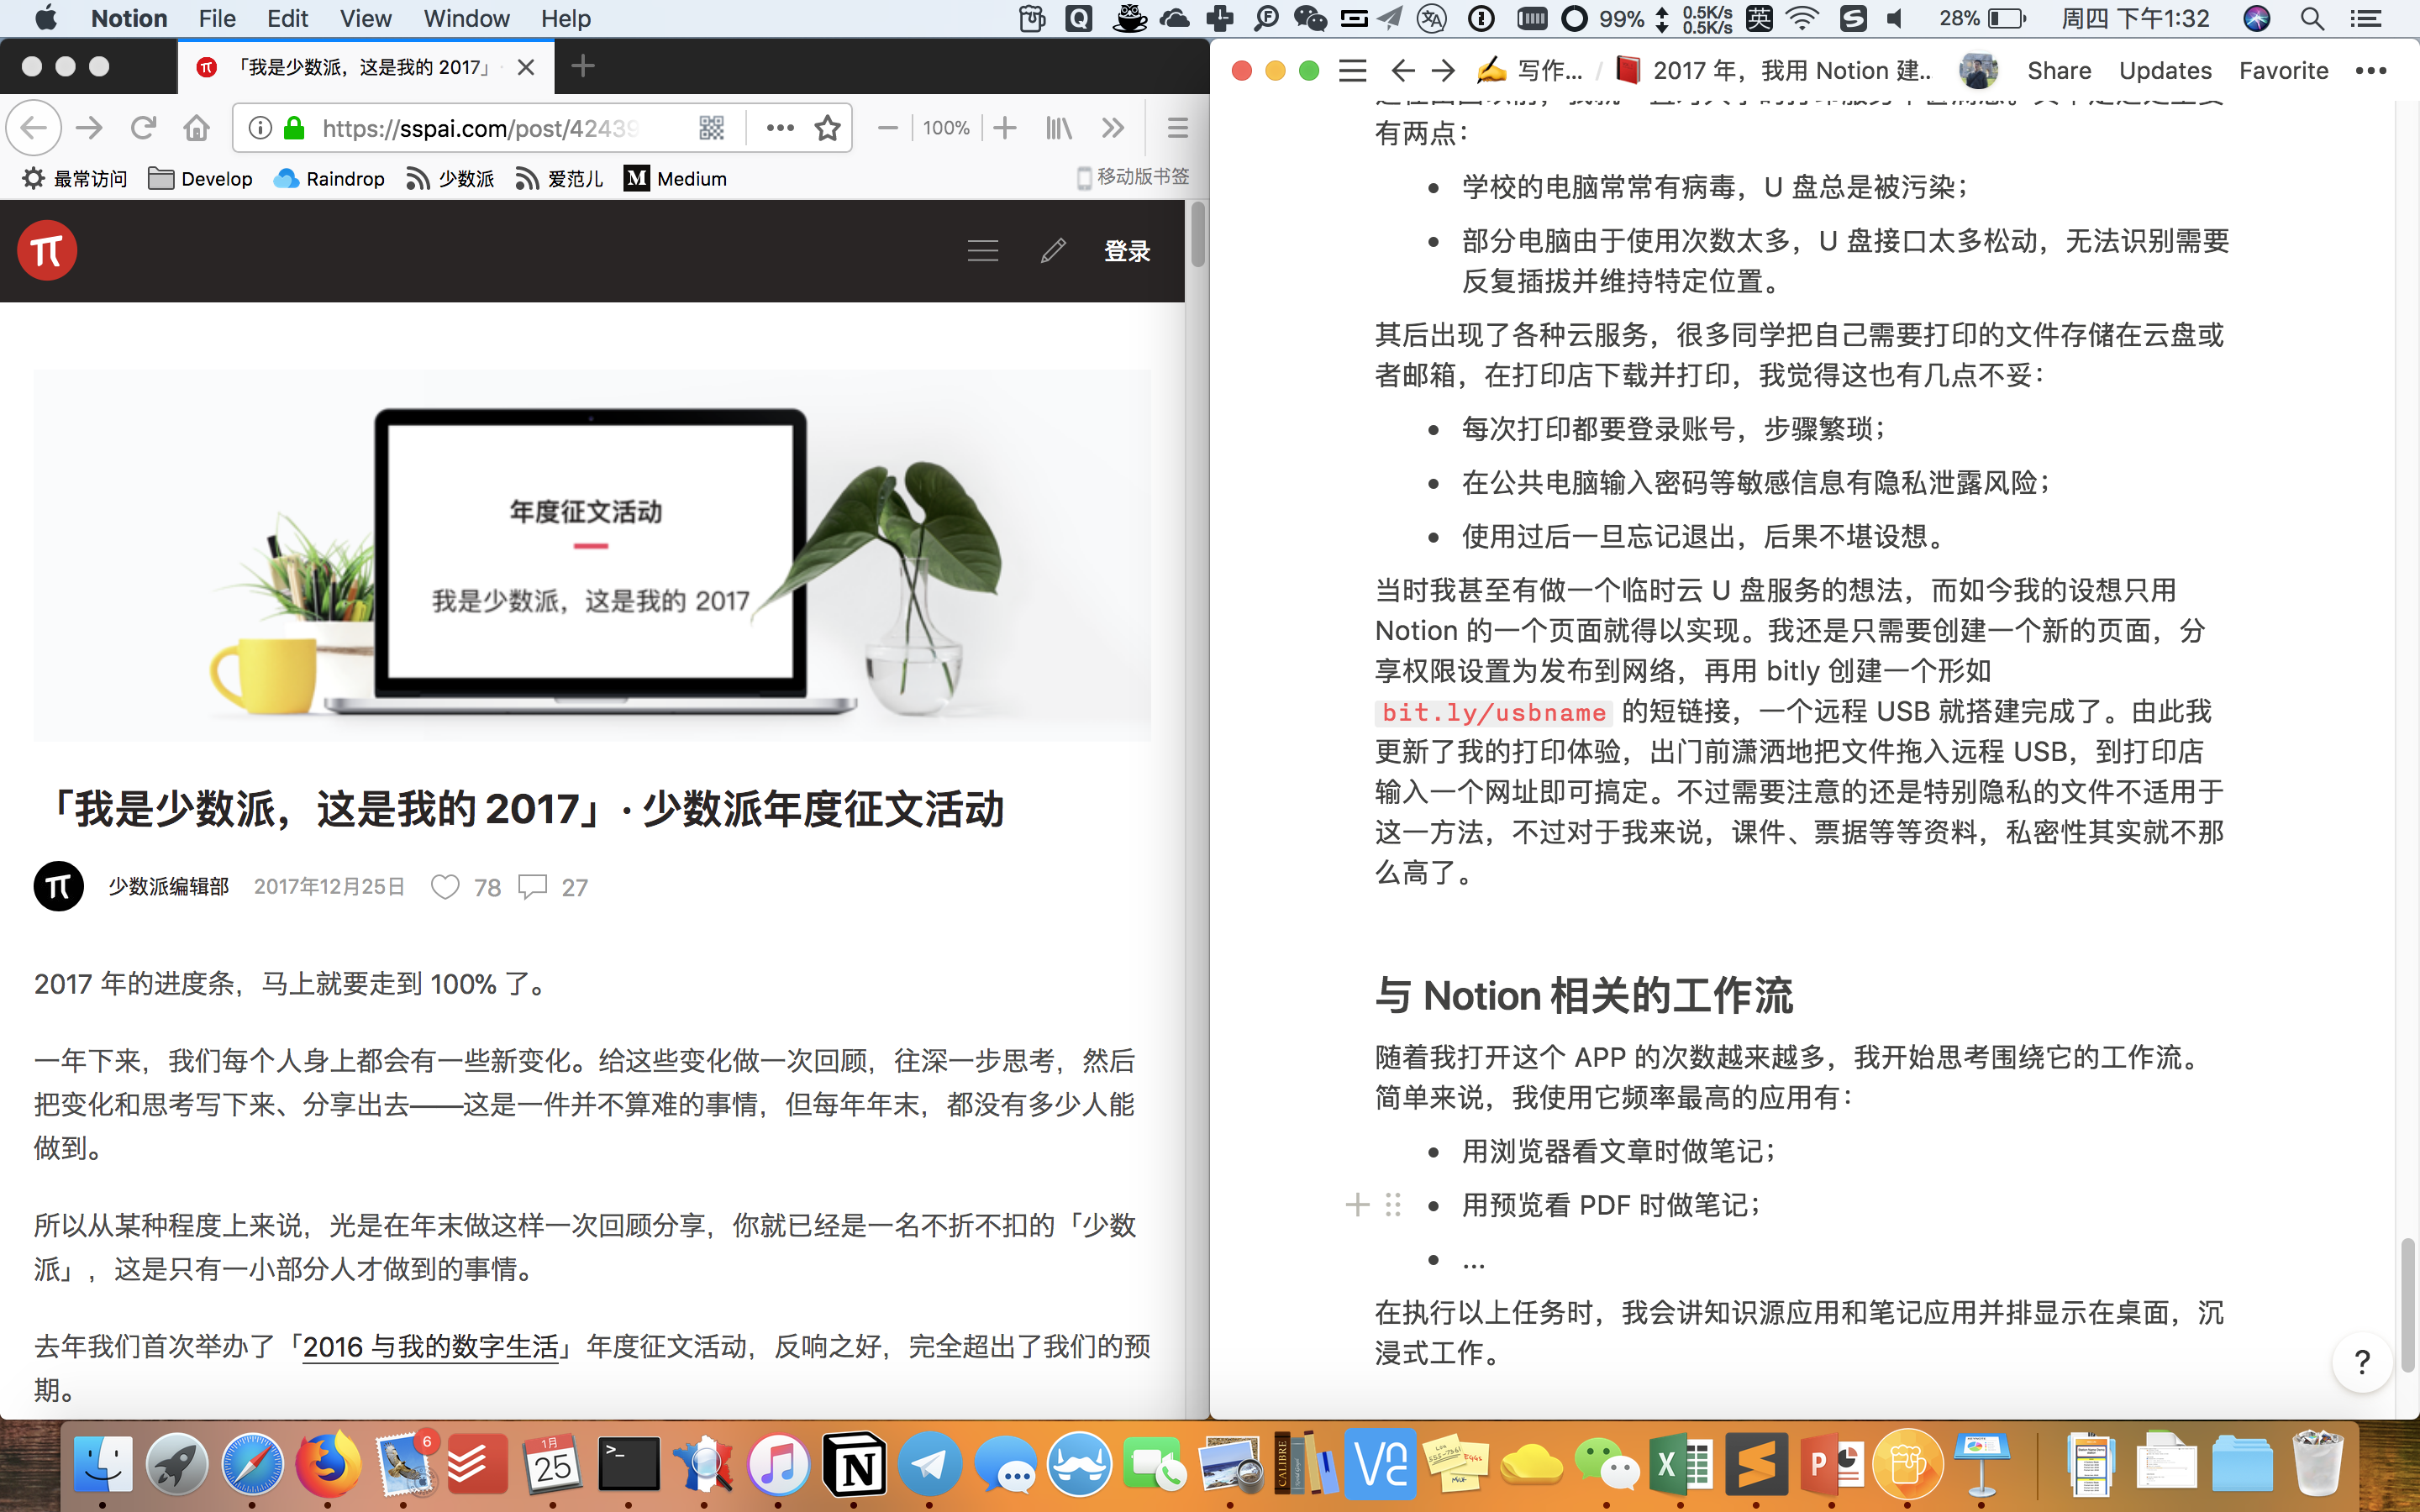This screenshot has height=1512, width=2420.
Task: Click the Notion page scrollbar thumb
Action: click(2407, 1304)
